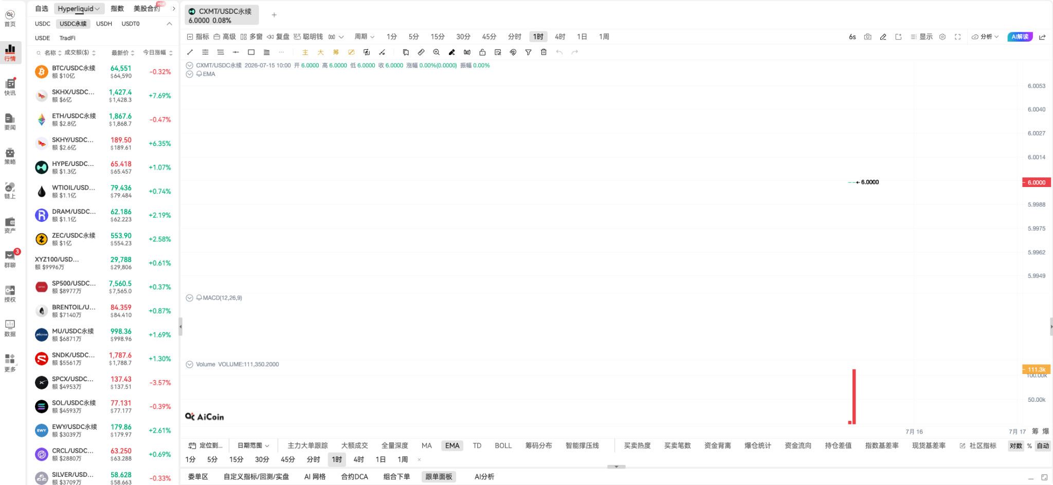Open chart settings hexagon icon
Screen dimensions: 1053x485
point(942,36)
